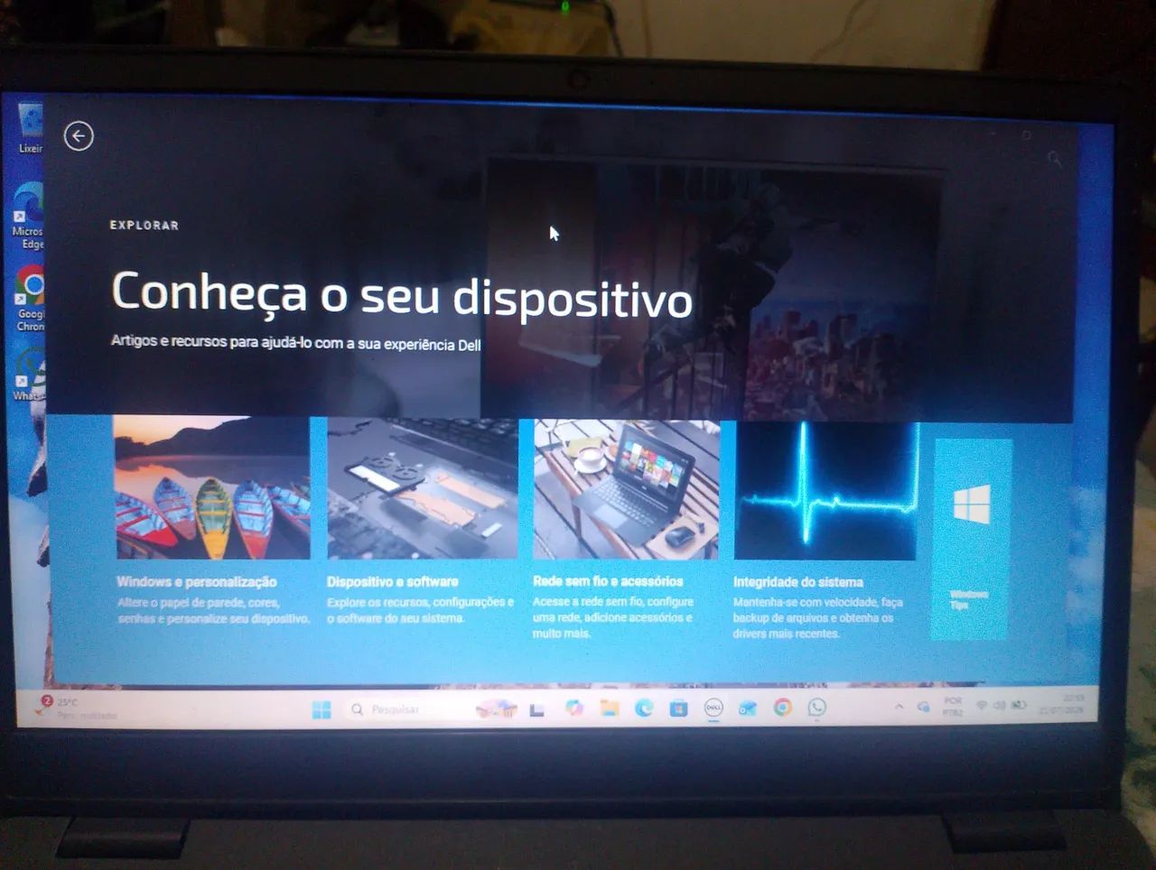
Task: Click 'Altere o papel de parede, cores' description
Action: pyautogui.click(x=214, y=611)
